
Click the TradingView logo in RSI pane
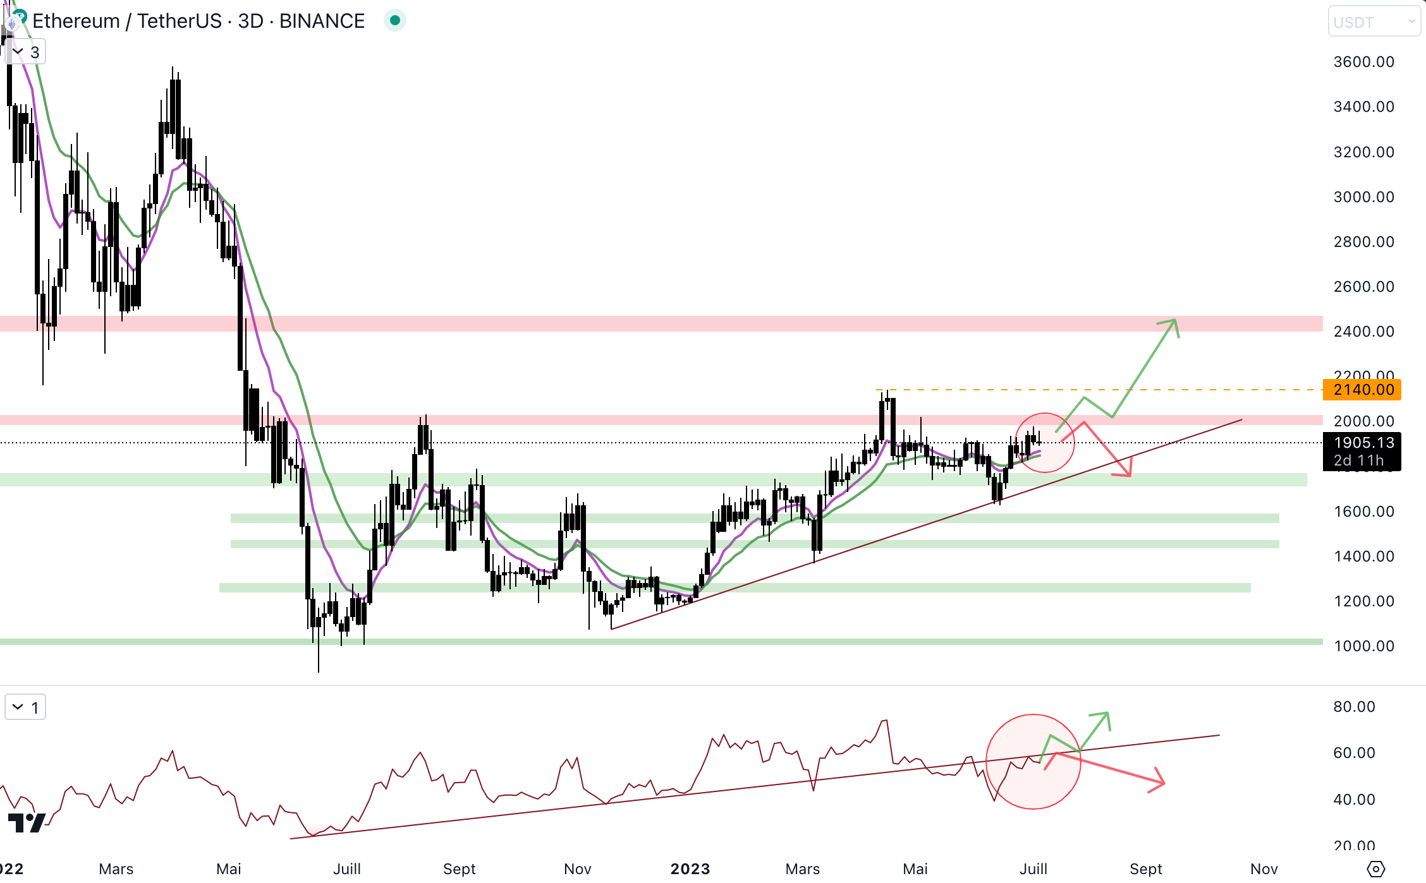coord(27,822)
